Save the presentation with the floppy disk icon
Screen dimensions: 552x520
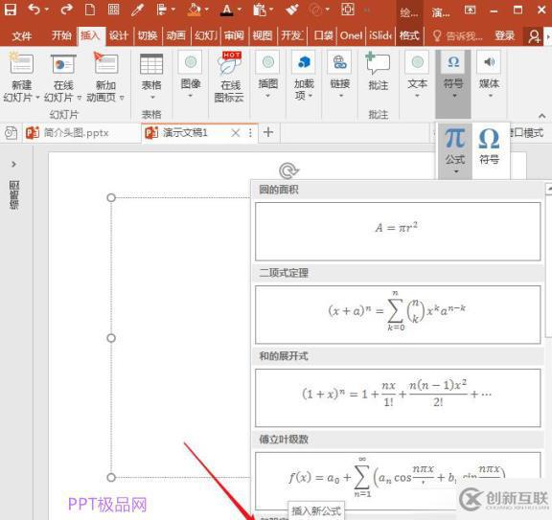point(11,10)
